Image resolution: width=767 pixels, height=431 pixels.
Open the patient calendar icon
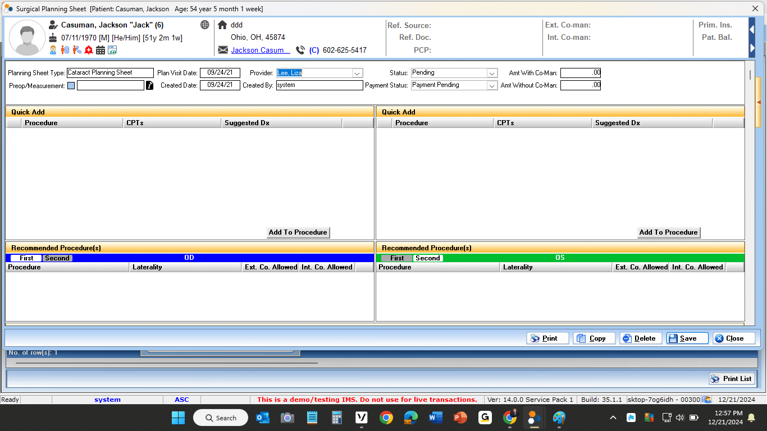pyautogui.click(x=101, y=50)
